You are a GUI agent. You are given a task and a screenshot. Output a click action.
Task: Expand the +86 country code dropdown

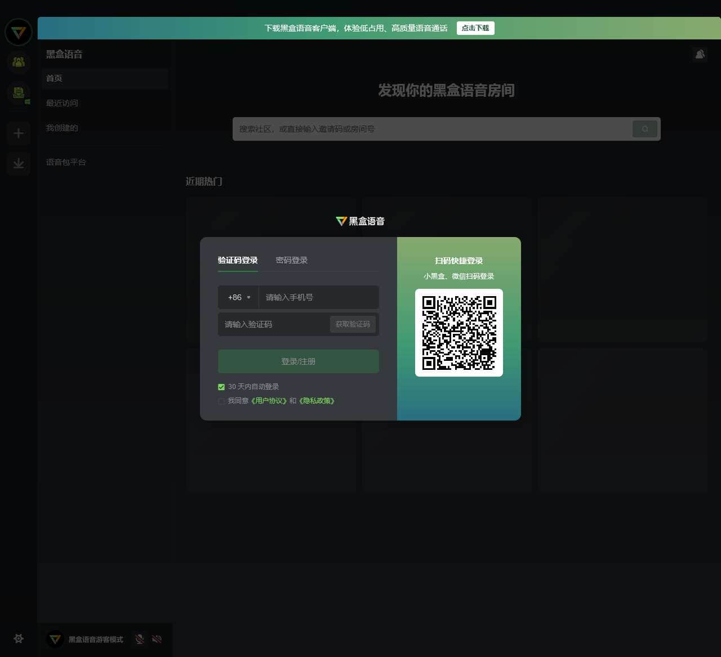point(238,297)
